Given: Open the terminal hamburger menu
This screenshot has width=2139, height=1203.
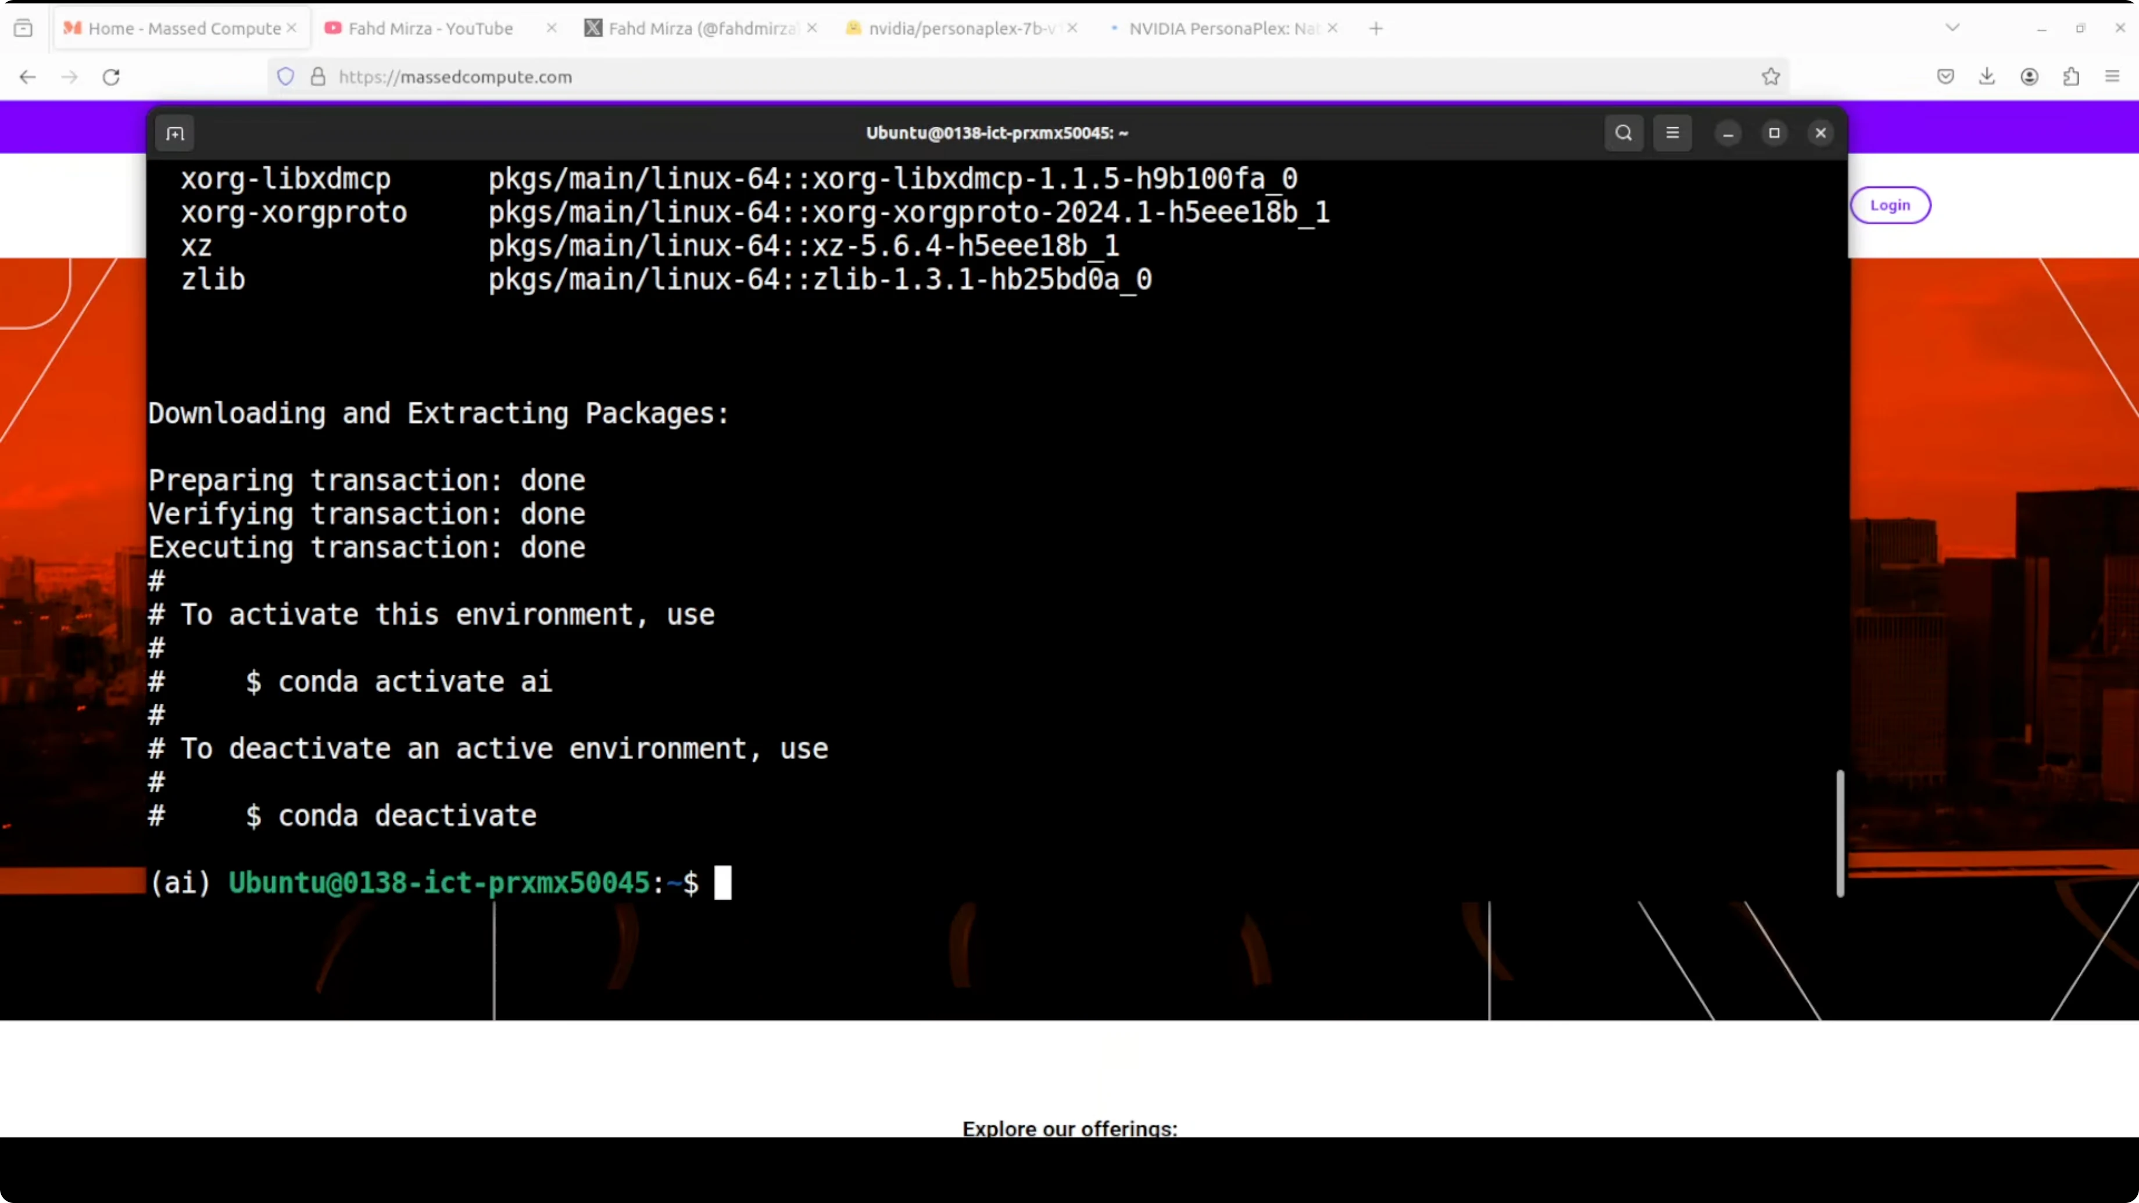Looking at the screenshot, I should (x=1672, y=133).
